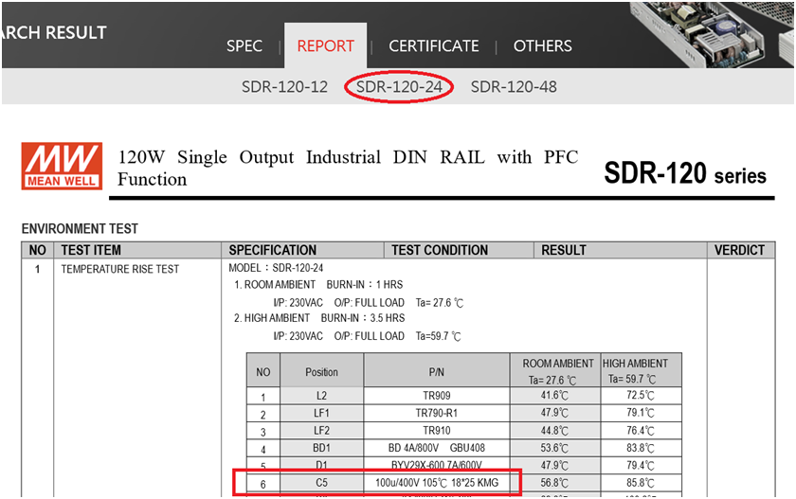Viewport: 796px width, 499px height.
Task: Click the 100u/400V KMG part number cell
Action: click(437, 483)
